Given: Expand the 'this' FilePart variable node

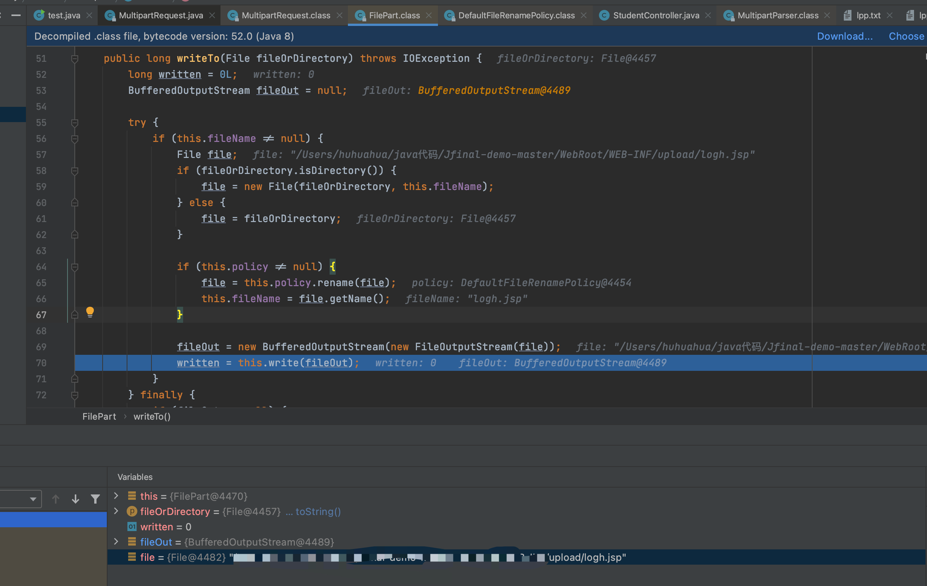Looking at the screenshot, I should pyautogui.click(x=116, y=496).
